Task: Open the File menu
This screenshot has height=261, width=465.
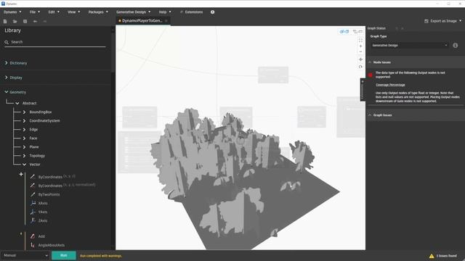Action: 35,12
